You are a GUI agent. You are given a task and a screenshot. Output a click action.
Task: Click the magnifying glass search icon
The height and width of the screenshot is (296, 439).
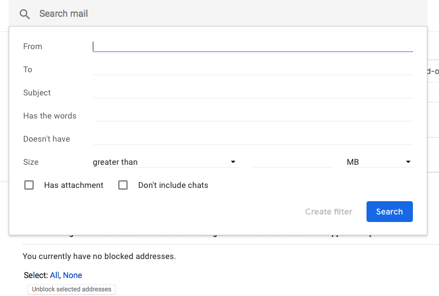[x=24, y=14]
